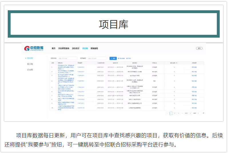Open the details link in first row
The image size is (228, 154).
click(194, 67)
